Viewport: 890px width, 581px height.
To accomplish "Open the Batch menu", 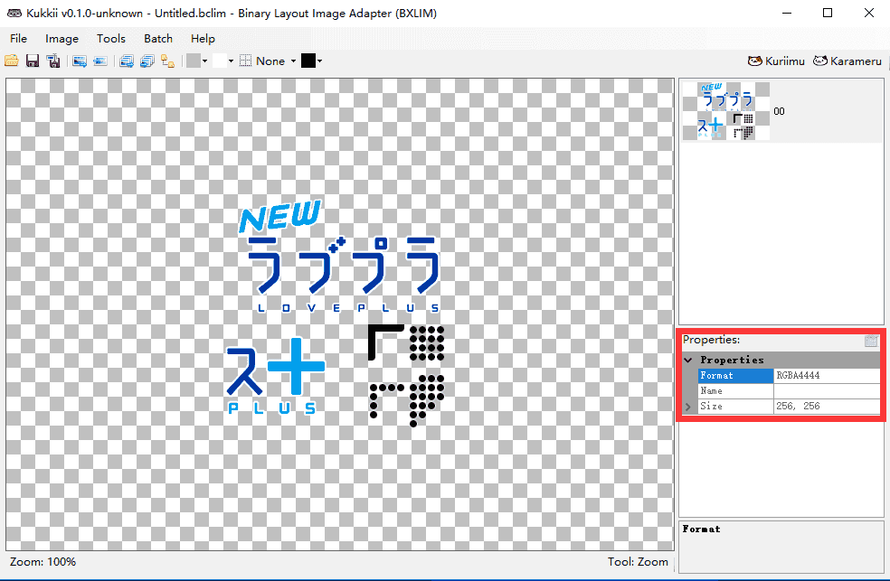I will tap(157, 39).
